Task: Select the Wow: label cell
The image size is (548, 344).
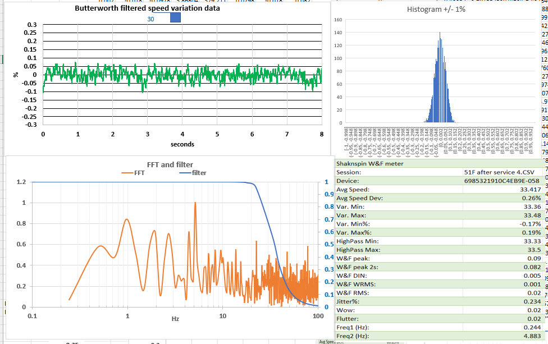Action: (x=399, y=310)
